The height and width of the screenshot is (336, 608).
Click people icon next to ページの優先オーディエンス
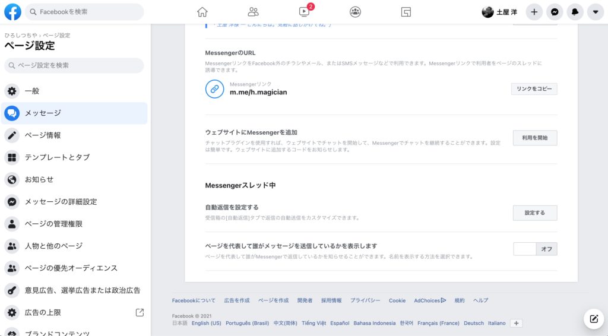(x=12, y=268)
